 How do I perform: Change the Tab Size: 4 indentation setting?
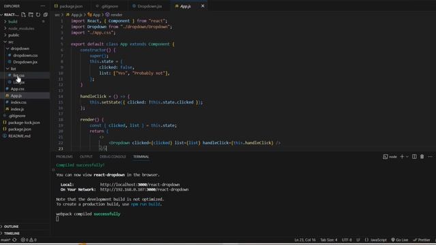coord(328,240)
